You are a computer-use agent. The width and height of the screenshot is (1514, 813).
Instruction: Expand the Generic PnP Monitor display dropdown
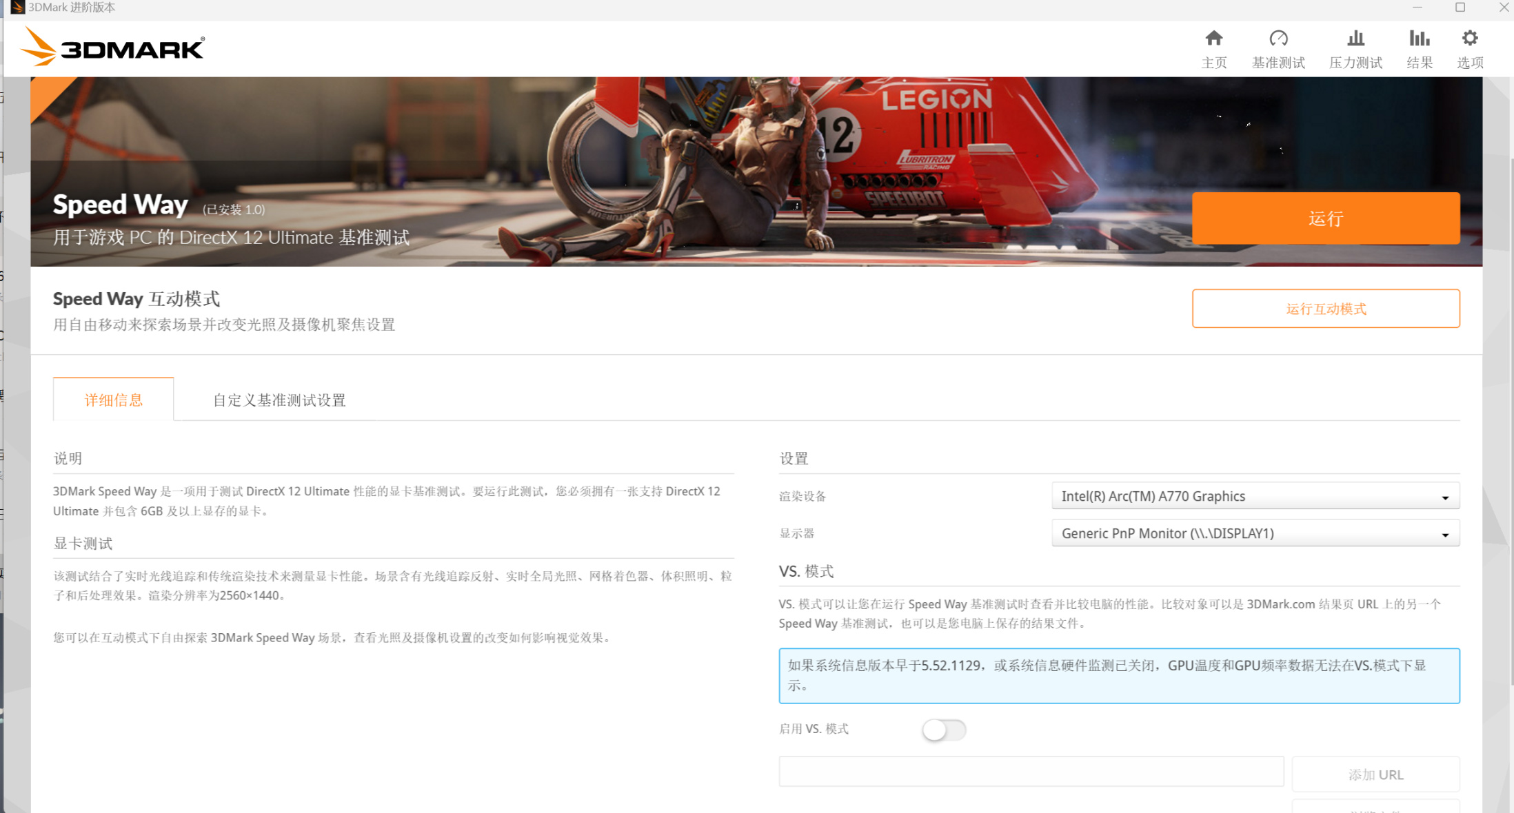pos(1254,533)
